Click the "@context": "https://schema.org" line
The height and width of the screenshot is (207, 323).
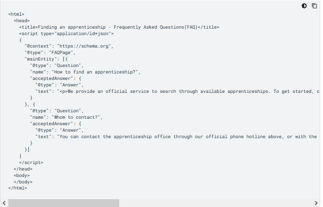pos(69,46)
